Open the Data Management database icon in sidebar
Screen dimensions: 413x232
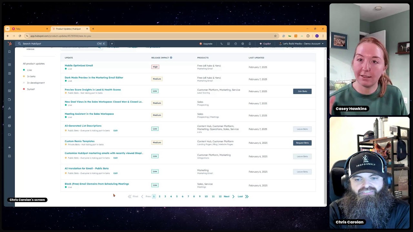point(9,126)
